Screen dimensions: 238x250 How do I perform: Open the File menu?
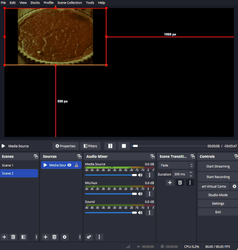pos(4,2)
